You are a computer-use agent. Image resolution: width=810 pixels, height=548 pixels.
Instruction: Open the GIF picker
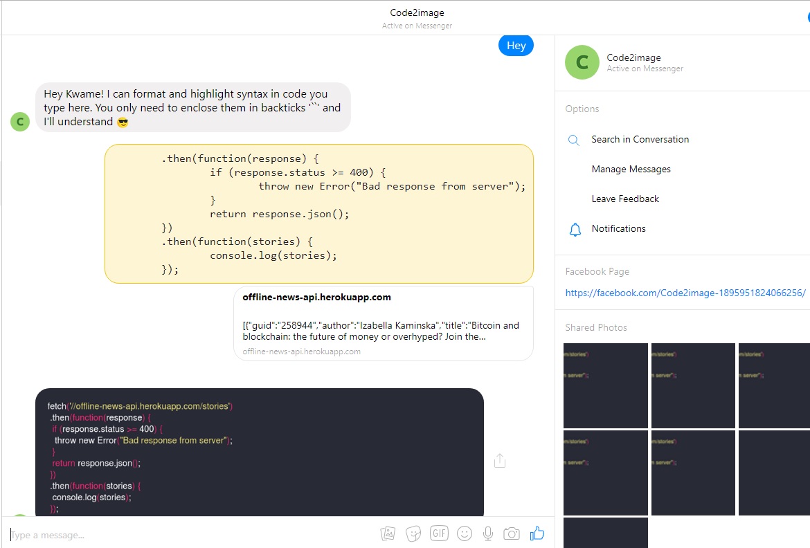click(x=439, y=533)
